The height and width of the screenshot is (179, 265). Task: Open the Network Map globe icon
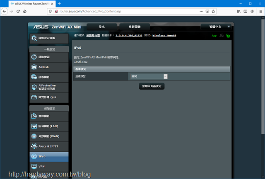34,57
